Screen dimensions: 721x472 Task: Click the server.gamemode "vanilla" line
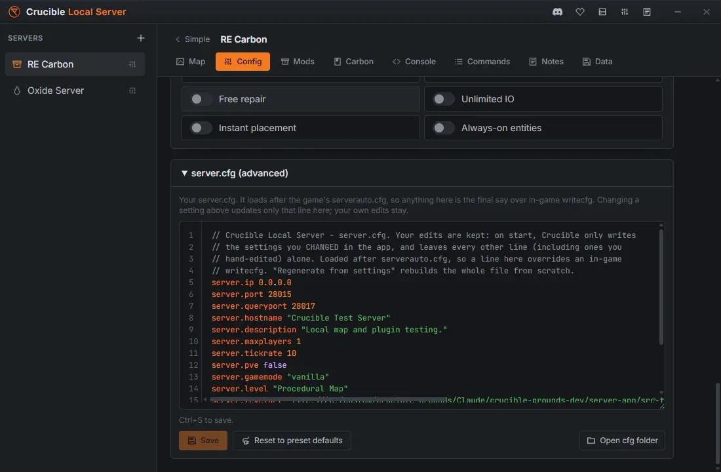point(270,377)
